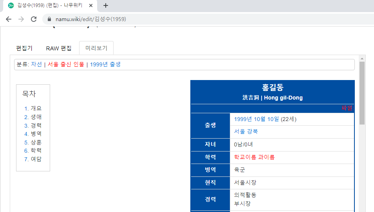Close the 김성수(1959) browser tab
This screenshot has width=374, height=212.
point(90,5)
